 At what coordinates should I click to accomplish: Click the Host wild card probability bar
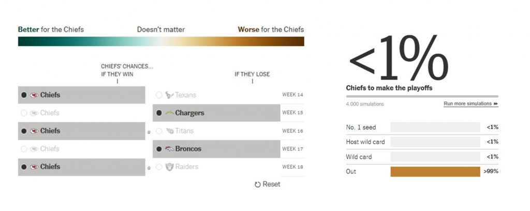coord(435,142)
